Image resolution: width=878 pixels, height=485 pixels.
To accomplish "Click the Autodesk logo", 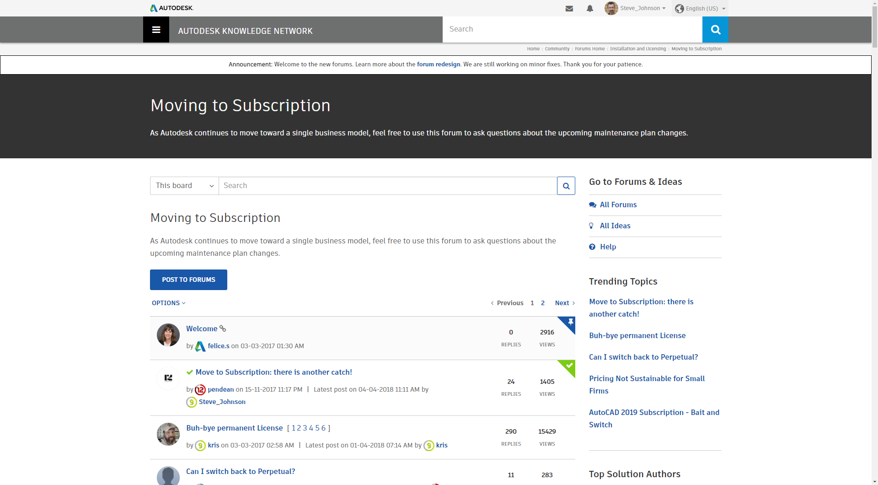I will pyautogui.click(x=172, y=8).
